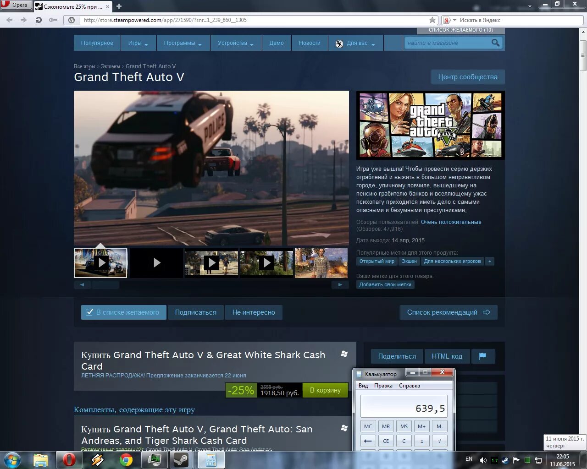Screen dimensions: 587x469
Task: Click the thumbnail strip right arrow
Action: [x=340, y=284]
